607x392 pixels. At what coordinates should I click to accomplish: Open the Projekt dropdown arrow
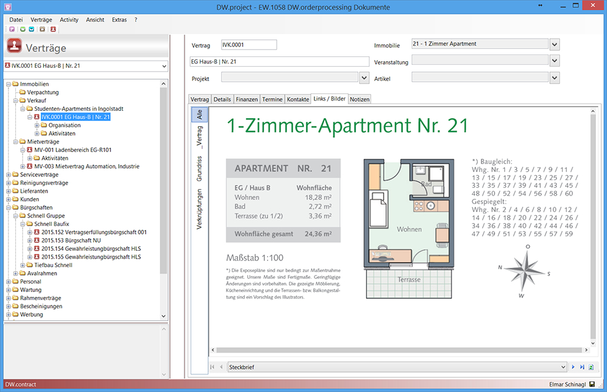click(x=364, y=78)
